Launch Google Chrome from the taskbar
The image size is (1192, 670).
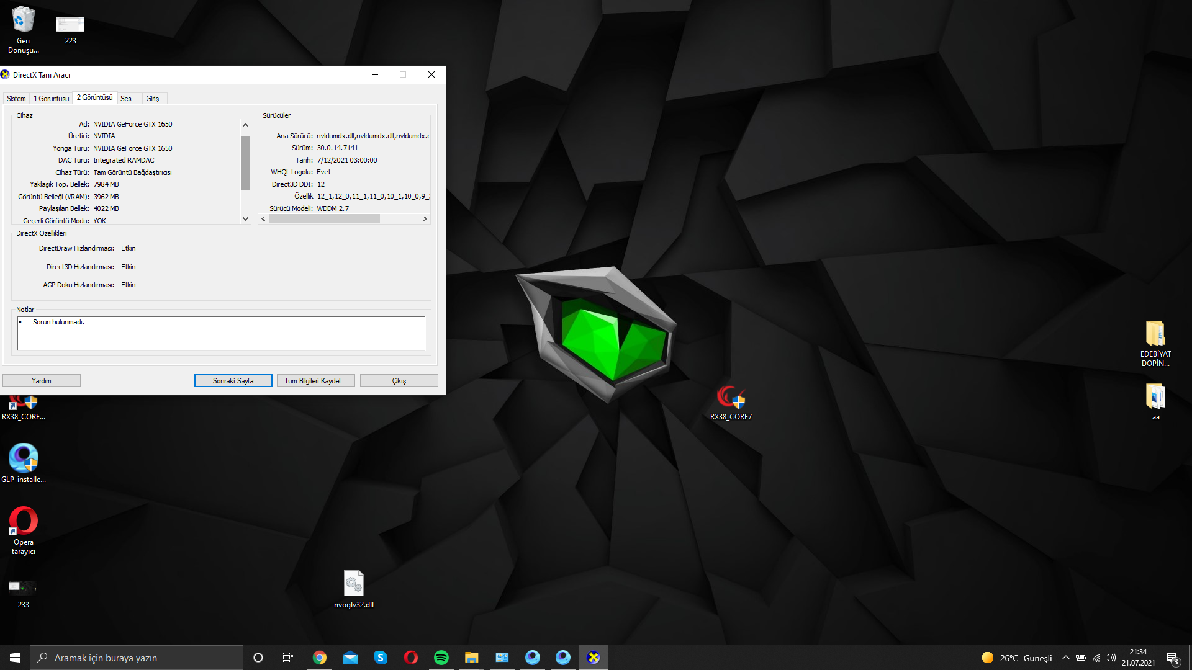coord(320,658)
